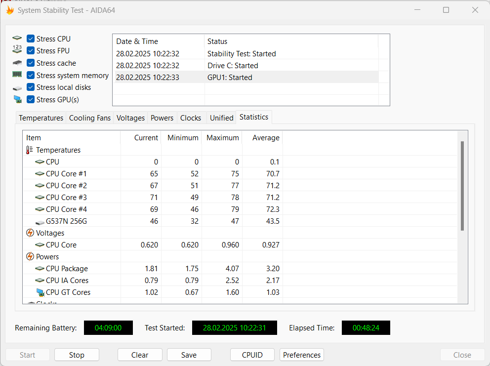Open the Preferences dialog
Screen dimensions: 490x366
302,355
